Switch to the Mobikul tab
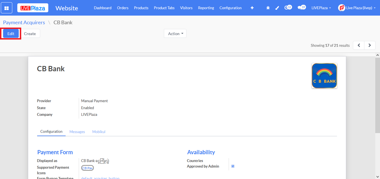The image size is (380, 179). pyautogui.click(x=99, y=132)
